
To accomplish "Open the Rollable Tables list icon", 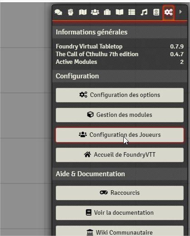I will pyautogui.click(x=132, y=12).
